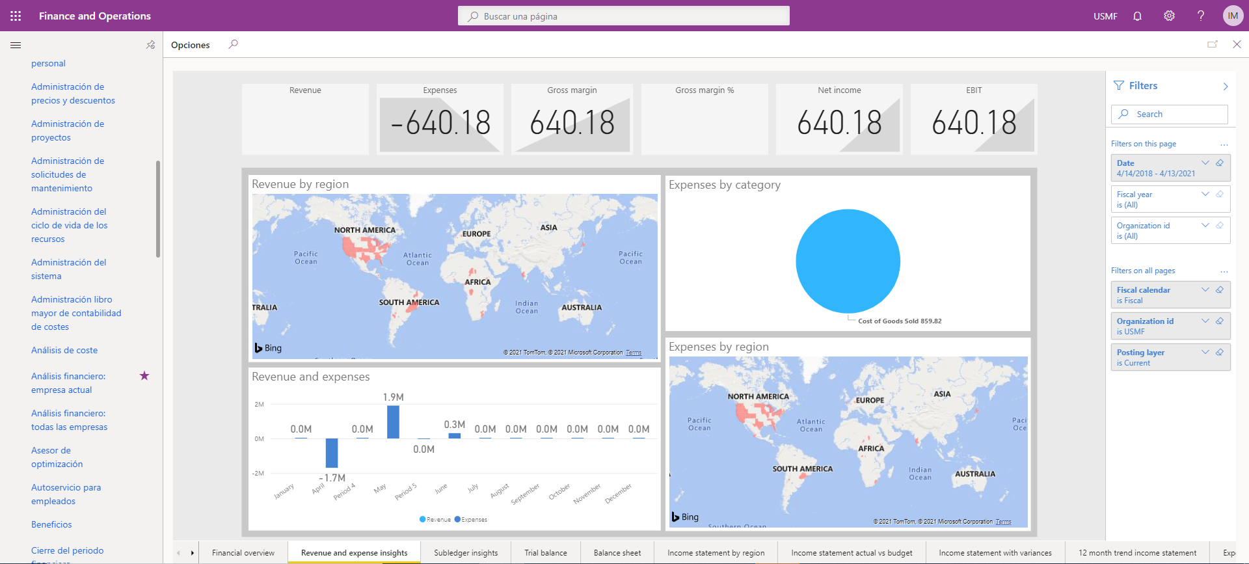Open Análisis de coste workspace
The width and height of the screenshot is (1249, 564).
64,350
